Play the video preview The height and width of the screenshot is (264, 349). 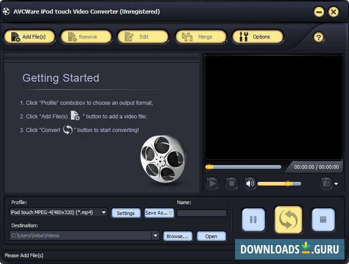(212, 184)
